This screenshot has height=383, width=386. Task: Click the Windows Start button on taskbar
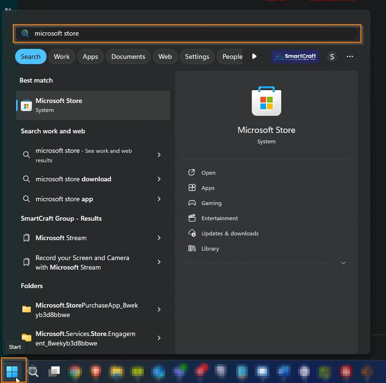tap(12, 371)
